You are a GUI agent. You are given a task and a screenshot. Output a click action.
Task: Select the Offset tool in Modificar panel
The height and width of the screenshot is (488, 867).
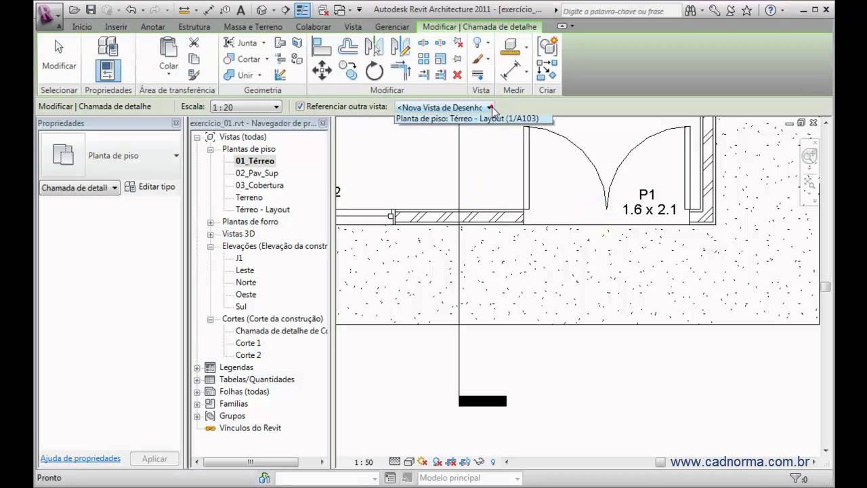[348, 46]
